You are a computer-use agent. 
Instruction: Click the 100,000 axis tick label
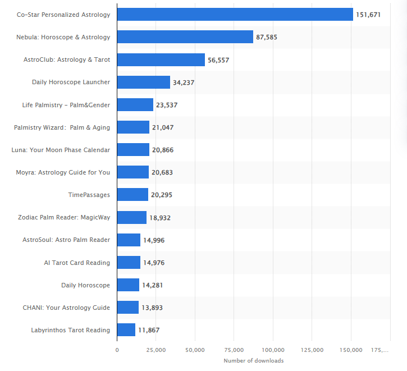tap(273, 350)
